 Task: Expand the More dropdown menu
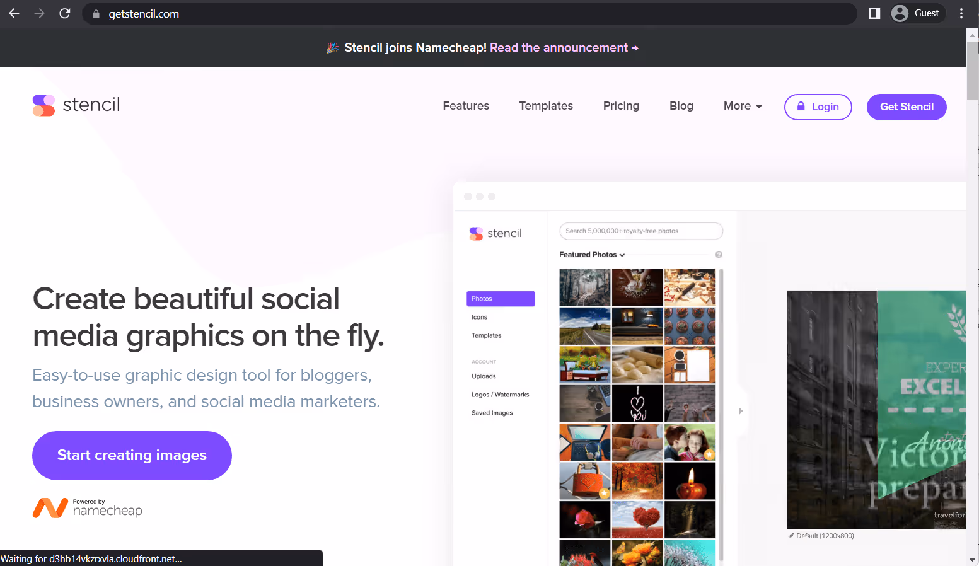(743, 106)
